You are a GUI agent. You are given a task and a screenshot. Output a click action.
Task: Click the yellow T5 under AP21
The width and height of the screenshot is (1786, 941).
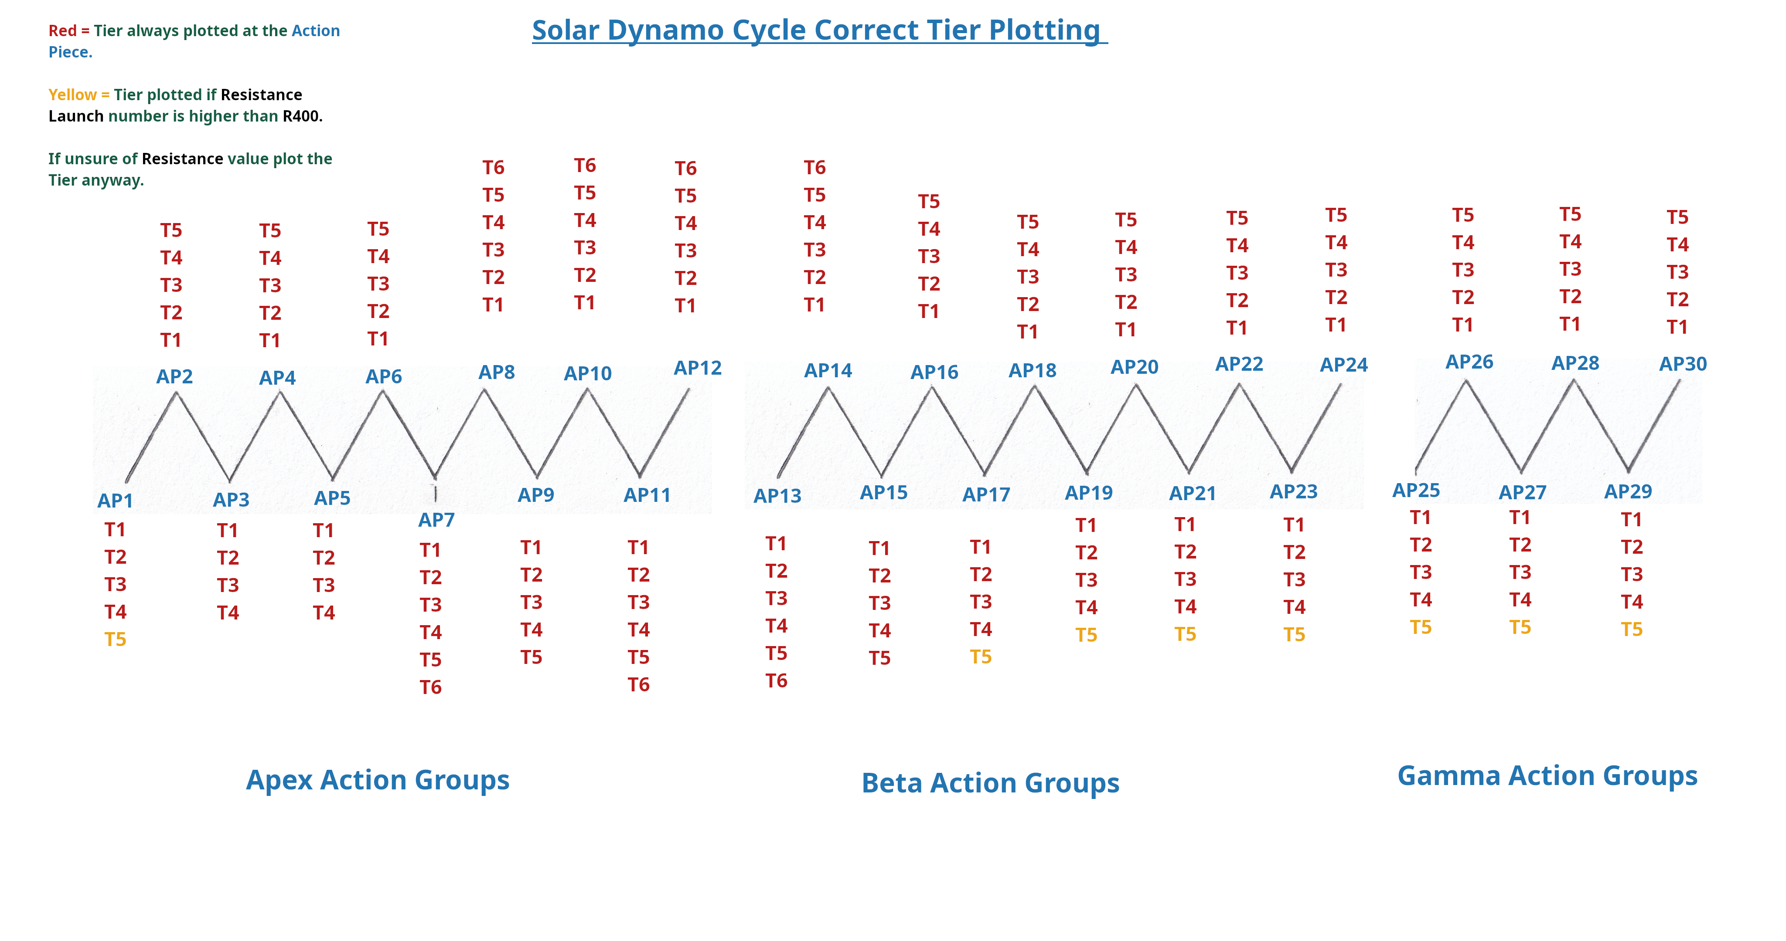tap(1186, 634)
